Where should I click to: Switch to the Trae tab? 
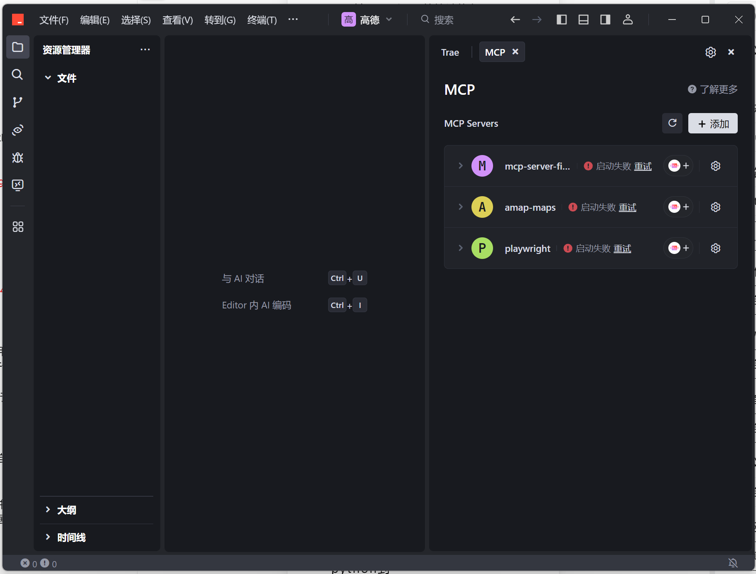[x=450, y=52]
